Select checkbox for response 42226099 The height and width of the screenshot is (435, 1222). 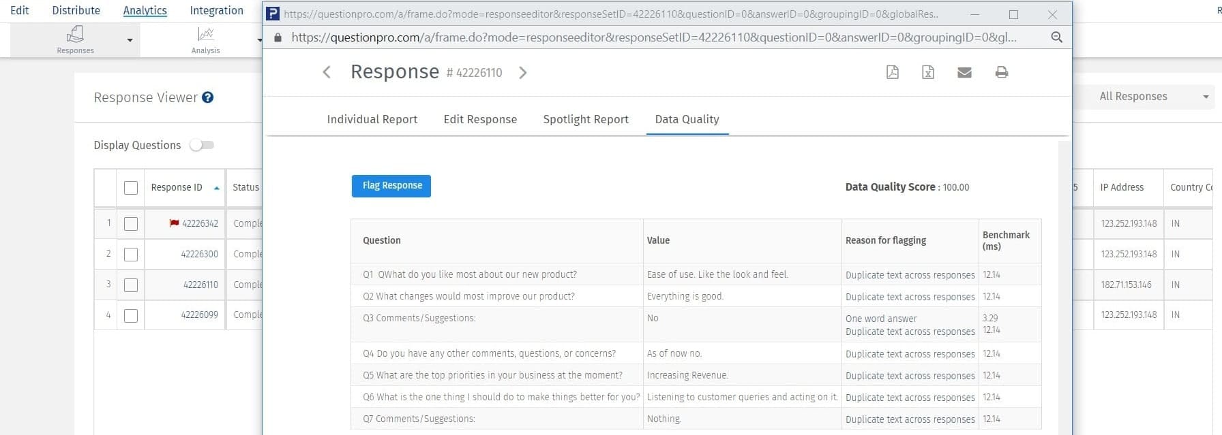click(x=131, y=316)
